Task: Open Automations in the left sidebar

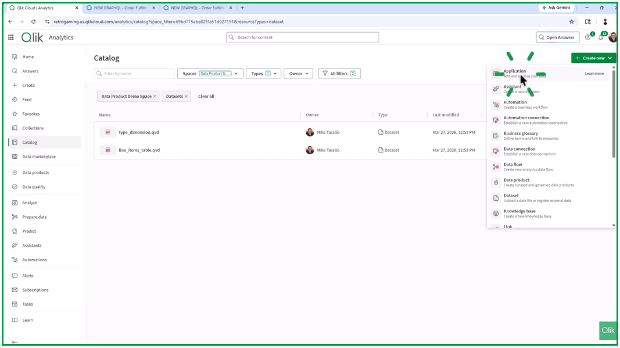Action: [34, 260]
